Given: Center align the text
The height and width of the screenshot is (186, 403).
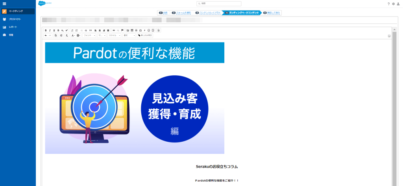Looking at the screenshot, I should [x=100, y=31].
